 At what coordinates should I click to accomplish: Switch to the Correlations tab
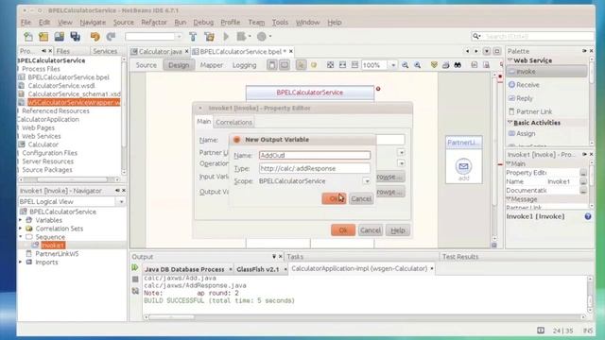(x=233, y=122)
